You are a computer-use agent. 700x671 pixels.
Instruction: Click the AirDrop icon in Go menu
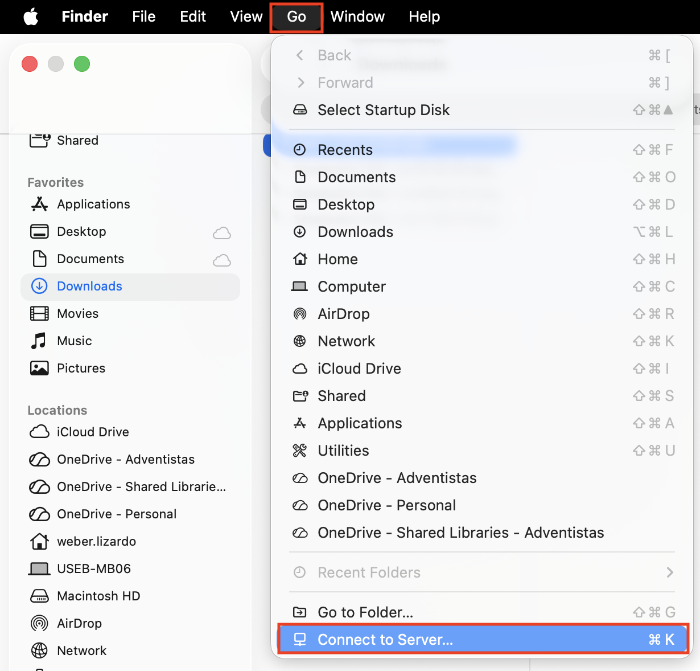[300, 314]
